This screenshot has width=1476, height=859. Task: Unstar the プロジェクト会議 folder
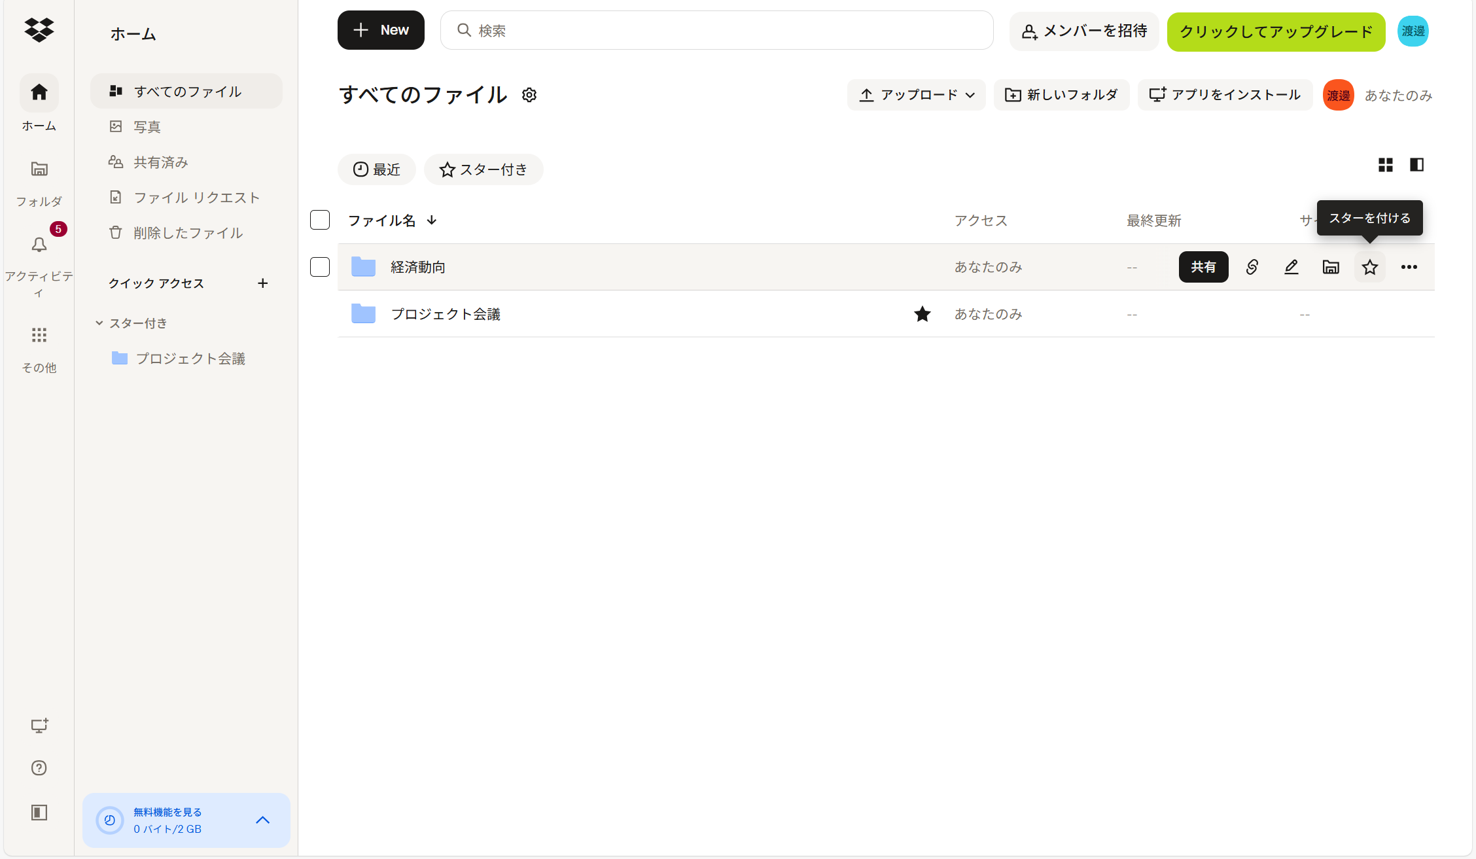[922, 314]
